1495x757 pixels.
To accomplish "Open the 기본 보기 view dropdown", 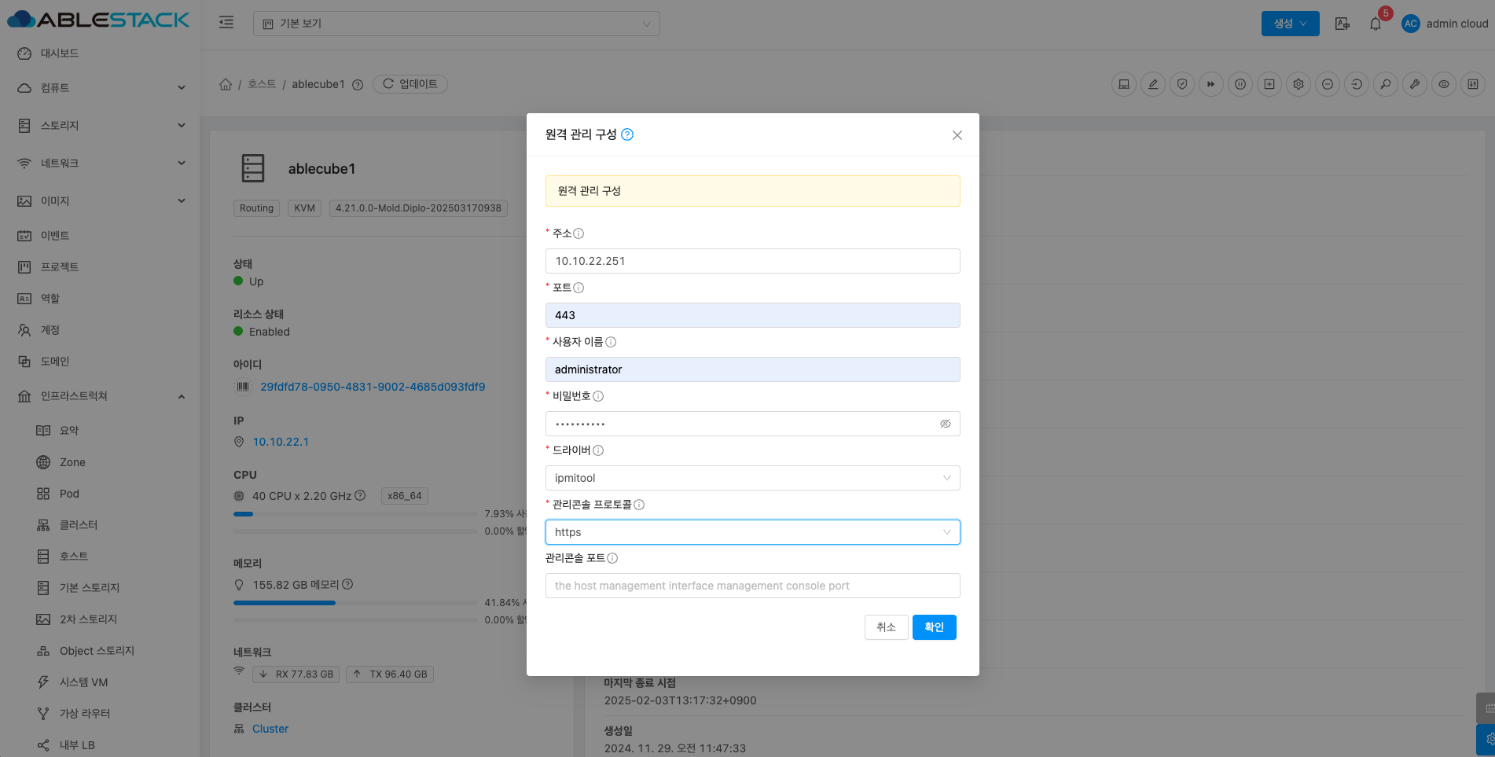I will tap(456, 24).
